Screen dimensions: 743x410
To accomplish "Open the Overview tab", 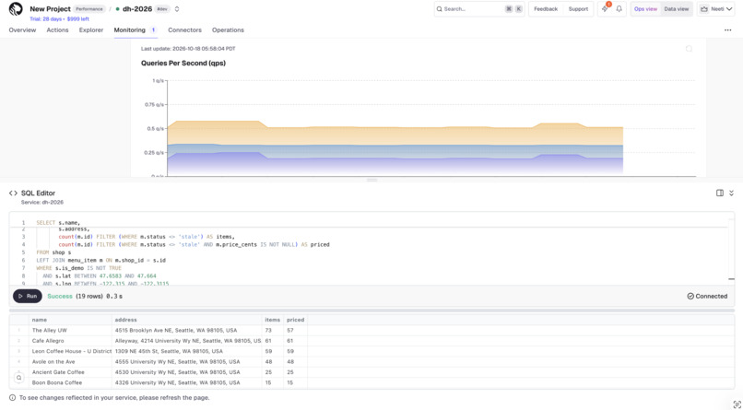I will 22,29.
